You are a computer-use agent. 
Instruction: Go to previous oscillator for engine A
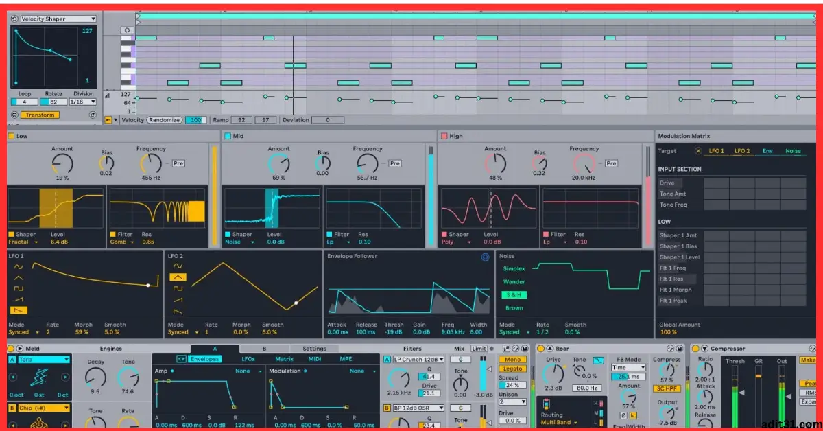(x=12, y=376)
